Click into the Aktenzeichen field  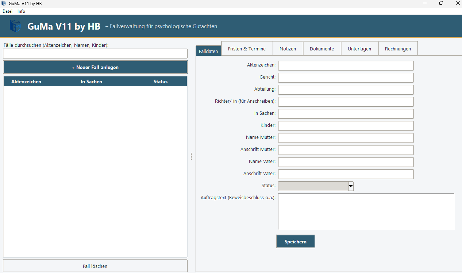[346, 65]
